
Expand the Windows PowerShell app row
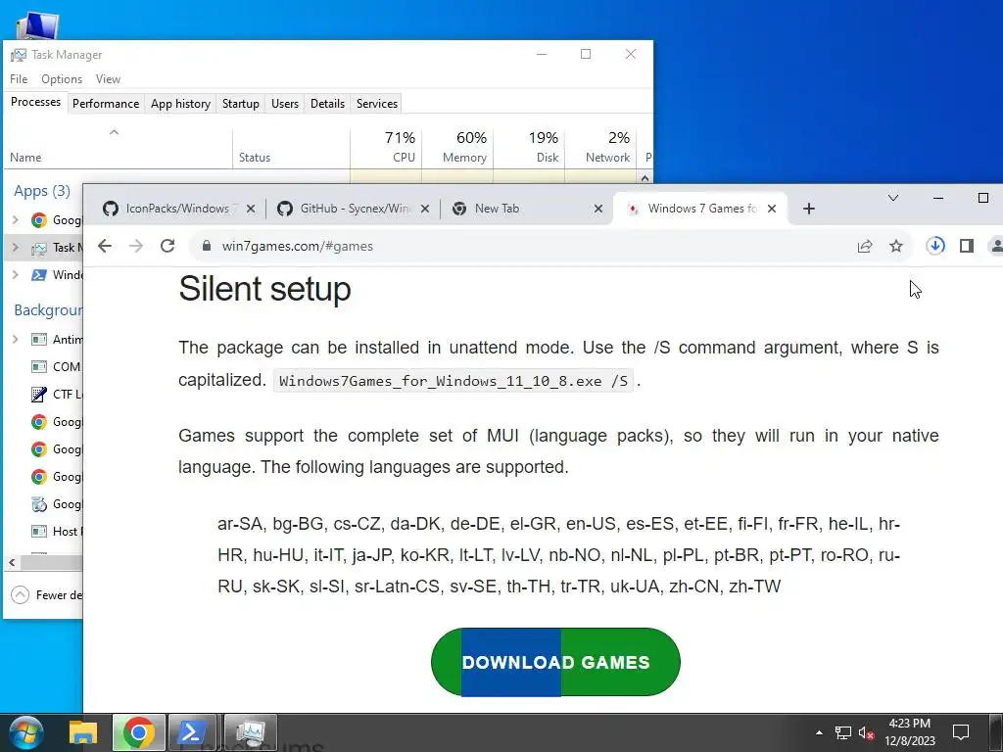(16, 275)
